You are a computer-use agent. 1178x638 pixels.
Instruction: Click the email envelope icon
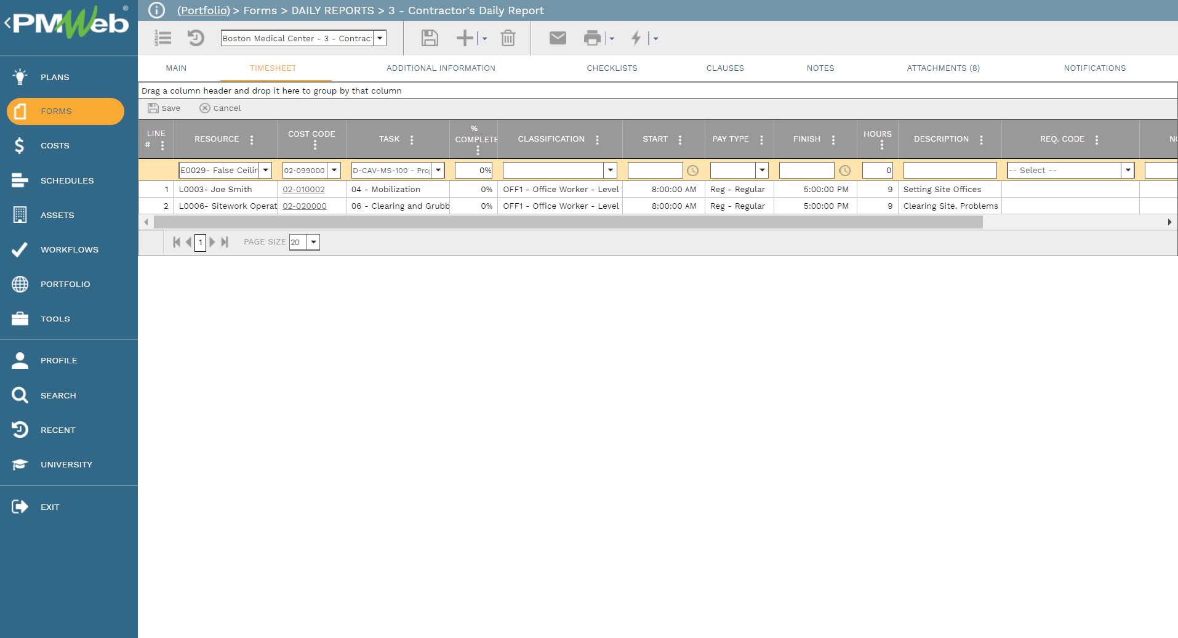point(558,38)
